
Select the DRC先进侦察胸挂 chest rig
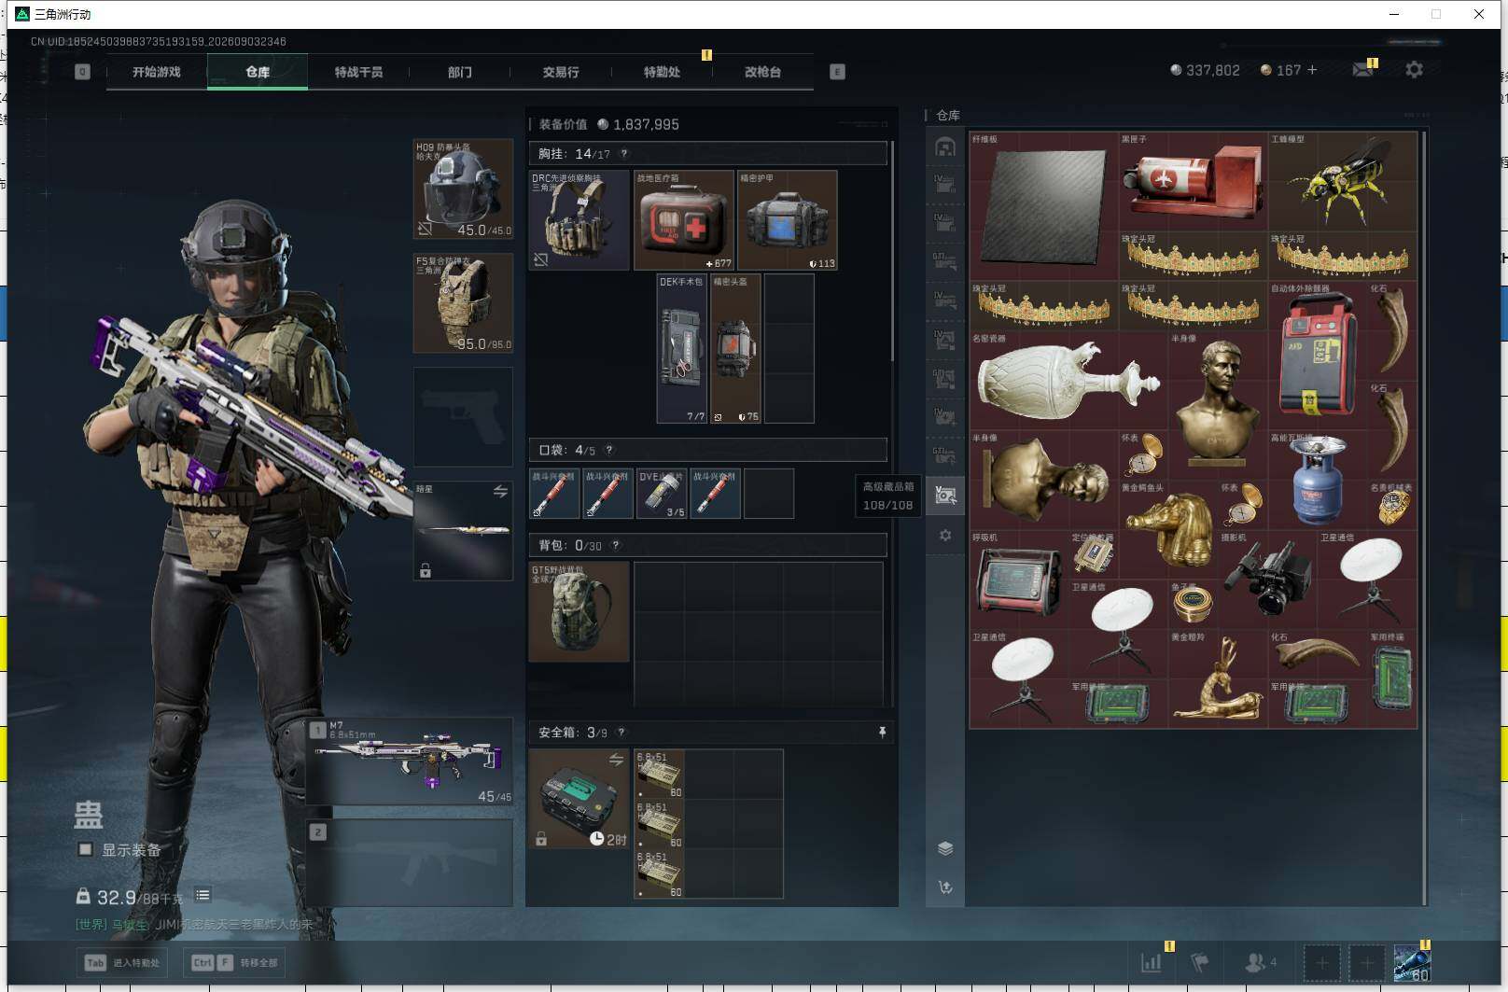coord(579,220)
